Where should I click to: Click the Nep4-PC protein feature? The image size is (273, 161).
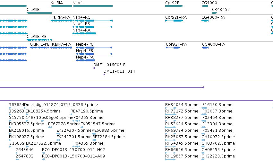coord(94,48)
